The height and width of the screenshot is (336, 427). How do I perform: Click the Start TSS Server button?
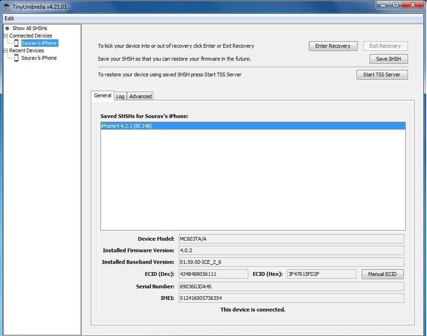[x=382, y=75]
